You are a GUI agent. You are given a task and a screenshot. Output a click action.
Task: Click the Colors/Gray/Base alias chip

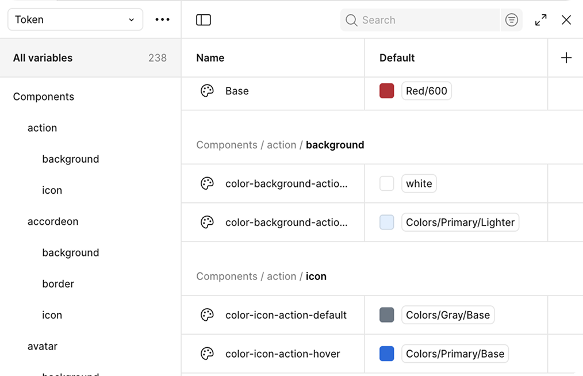tap(447, 315)
